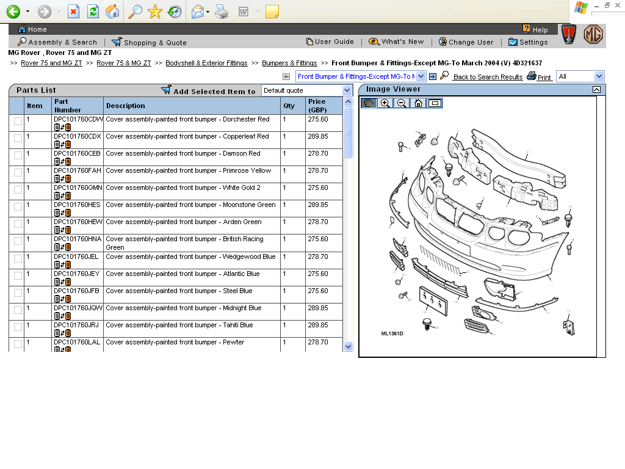Open part info icons for DPC101760JFB
Viewport: 625px width, 469px height.
point(63,299)
